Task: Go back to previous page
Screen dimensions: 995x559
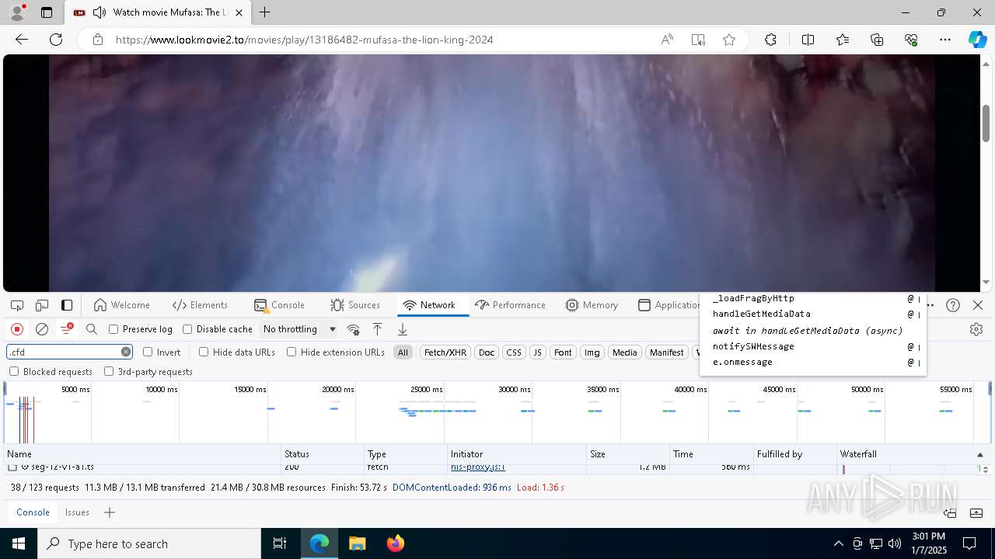Action: point(22,40)
